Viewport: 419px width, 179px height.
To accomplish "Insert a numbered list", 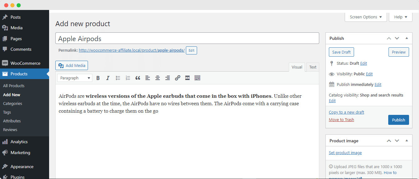I will pyautogui.click(x=128, y=78).
